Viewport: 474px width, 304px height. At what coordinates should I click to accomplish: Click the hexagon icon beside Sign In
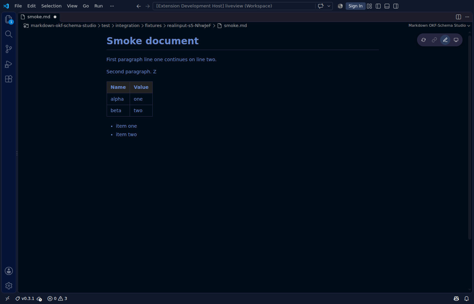click(340, 6)
